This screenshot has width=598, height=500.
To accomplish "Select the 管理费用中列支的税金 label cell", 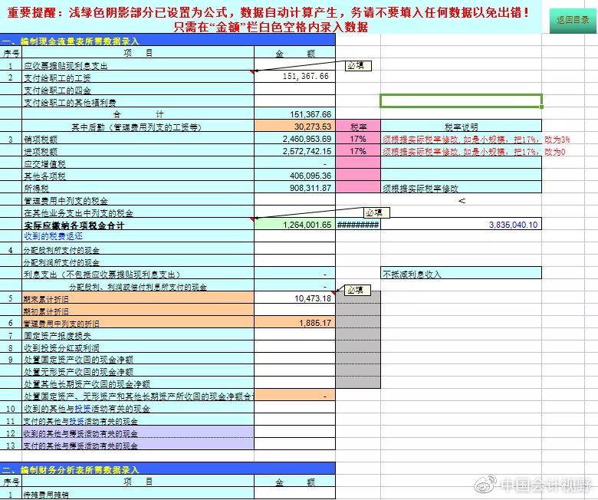I will coord(138,199).
